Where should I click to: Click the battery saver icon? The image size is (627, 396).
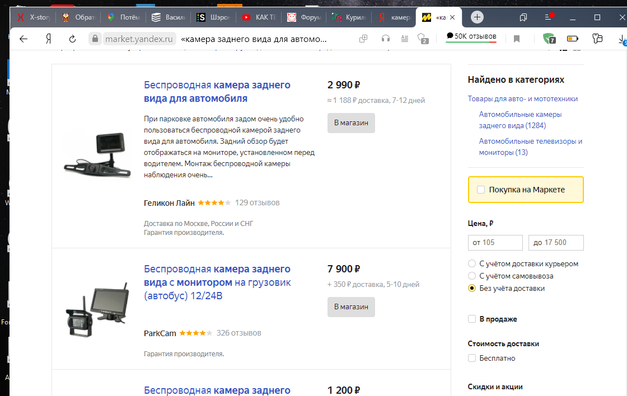pos(573,39)
